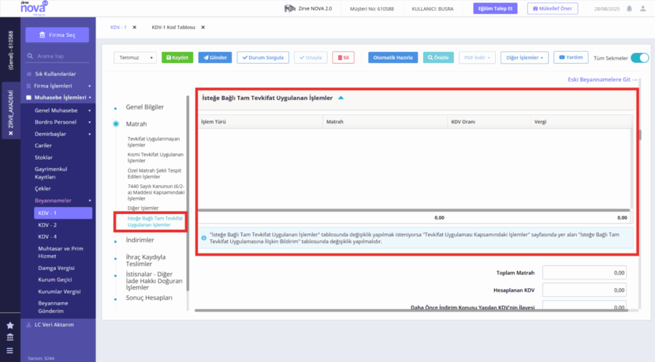
Task: Switch to KDV-1 Kod Tablosu tab
Action: pos(173,27)
